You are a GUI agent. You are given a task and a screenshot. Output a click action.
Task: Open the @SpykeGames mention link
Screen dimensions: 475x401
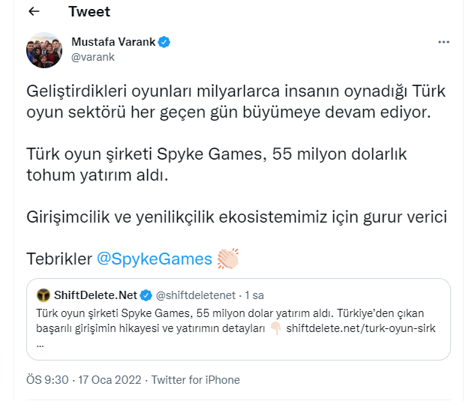tap(155, 259)
